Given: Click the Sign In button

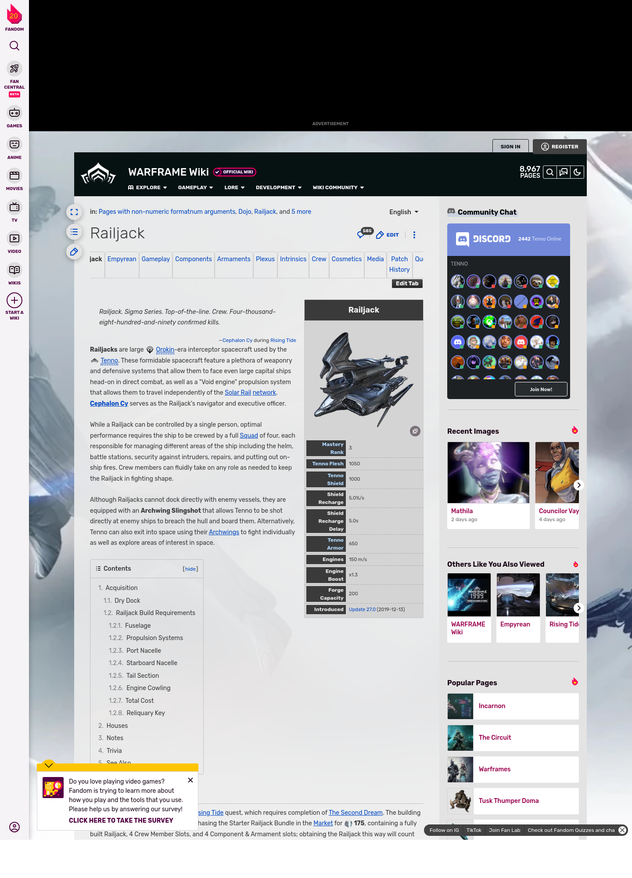Looking at the screenshot, I should click(x=510, y=147).
